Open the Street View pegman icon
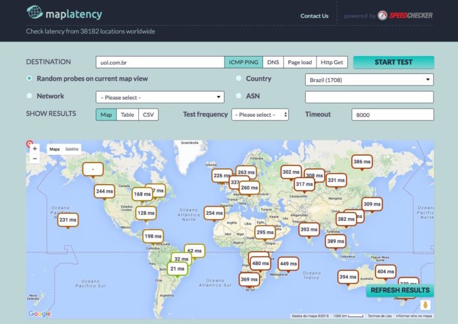 tap(425, 305)
